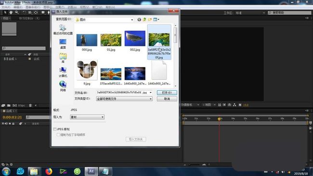Open Desktop location in sidebar
313x176 pixels.
click(x=63, y=44)
